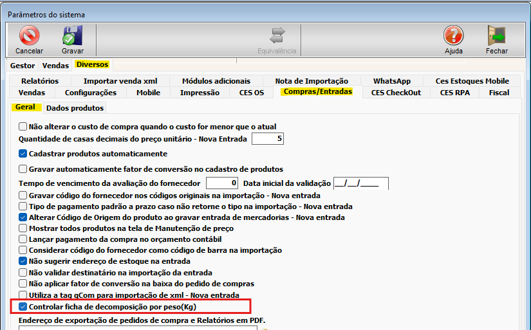
Task: Click the decimal places quantity field
Action: click(x=267, y=139)
